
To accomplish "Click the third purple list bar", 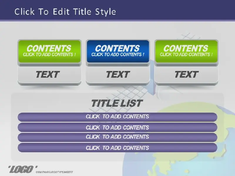I will (117, 137).
